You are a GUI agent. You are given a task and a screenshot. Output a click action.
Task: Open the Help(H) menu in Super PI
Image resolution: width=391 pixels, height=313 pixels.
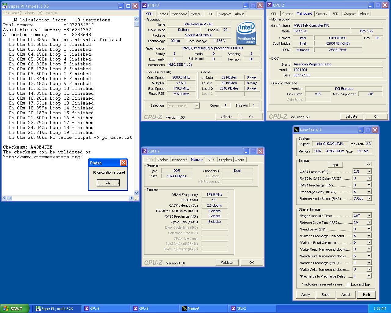pyautogui.click(x=51, y=13)
